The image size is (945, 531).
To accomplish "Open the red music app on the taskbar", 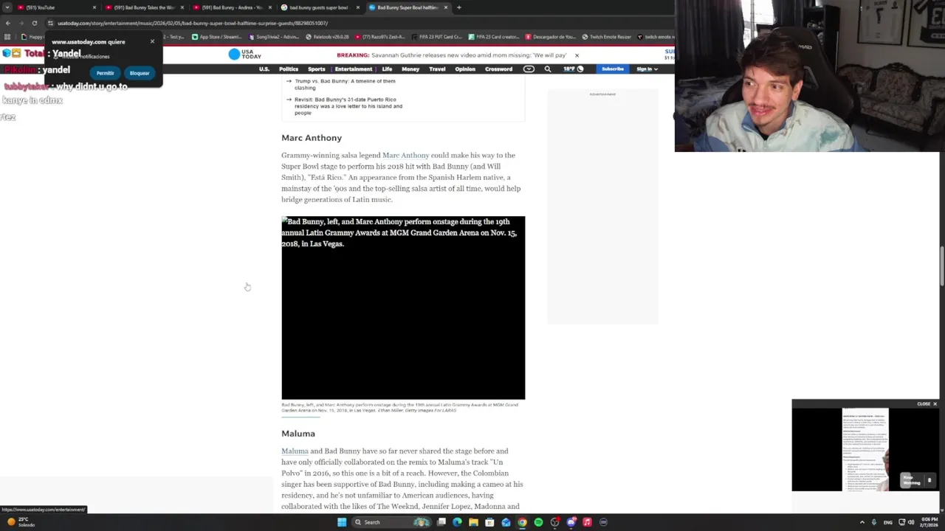I will tap(587, 522).
